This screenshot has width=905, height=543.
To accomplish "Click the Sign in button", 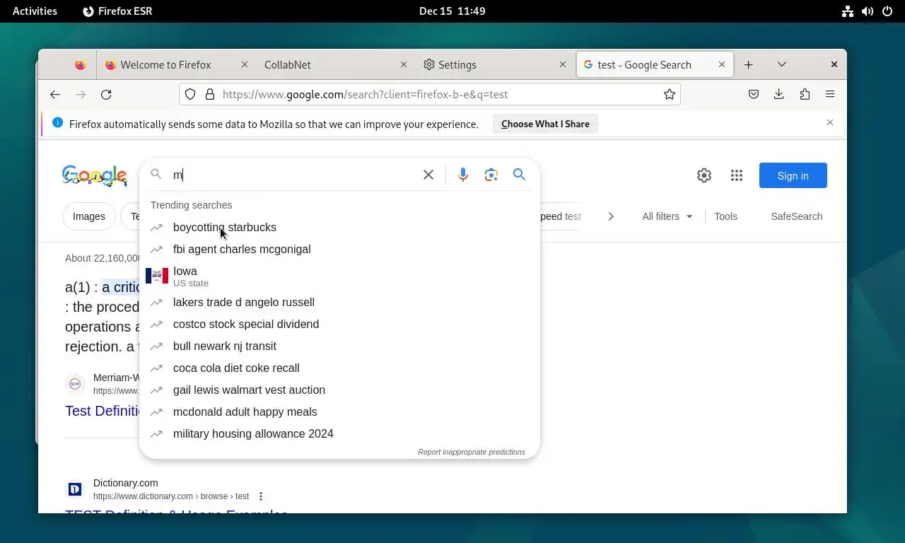I will (793, 175).
